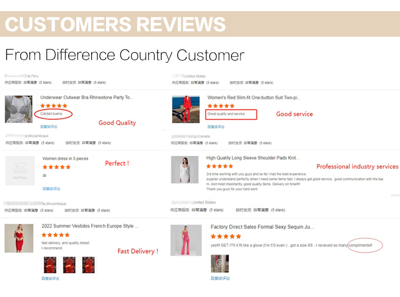Viewport: 400px width, 297px height.
Task: Click reply link under 3 pieces dress review
Action: click(x=51, y=188)
